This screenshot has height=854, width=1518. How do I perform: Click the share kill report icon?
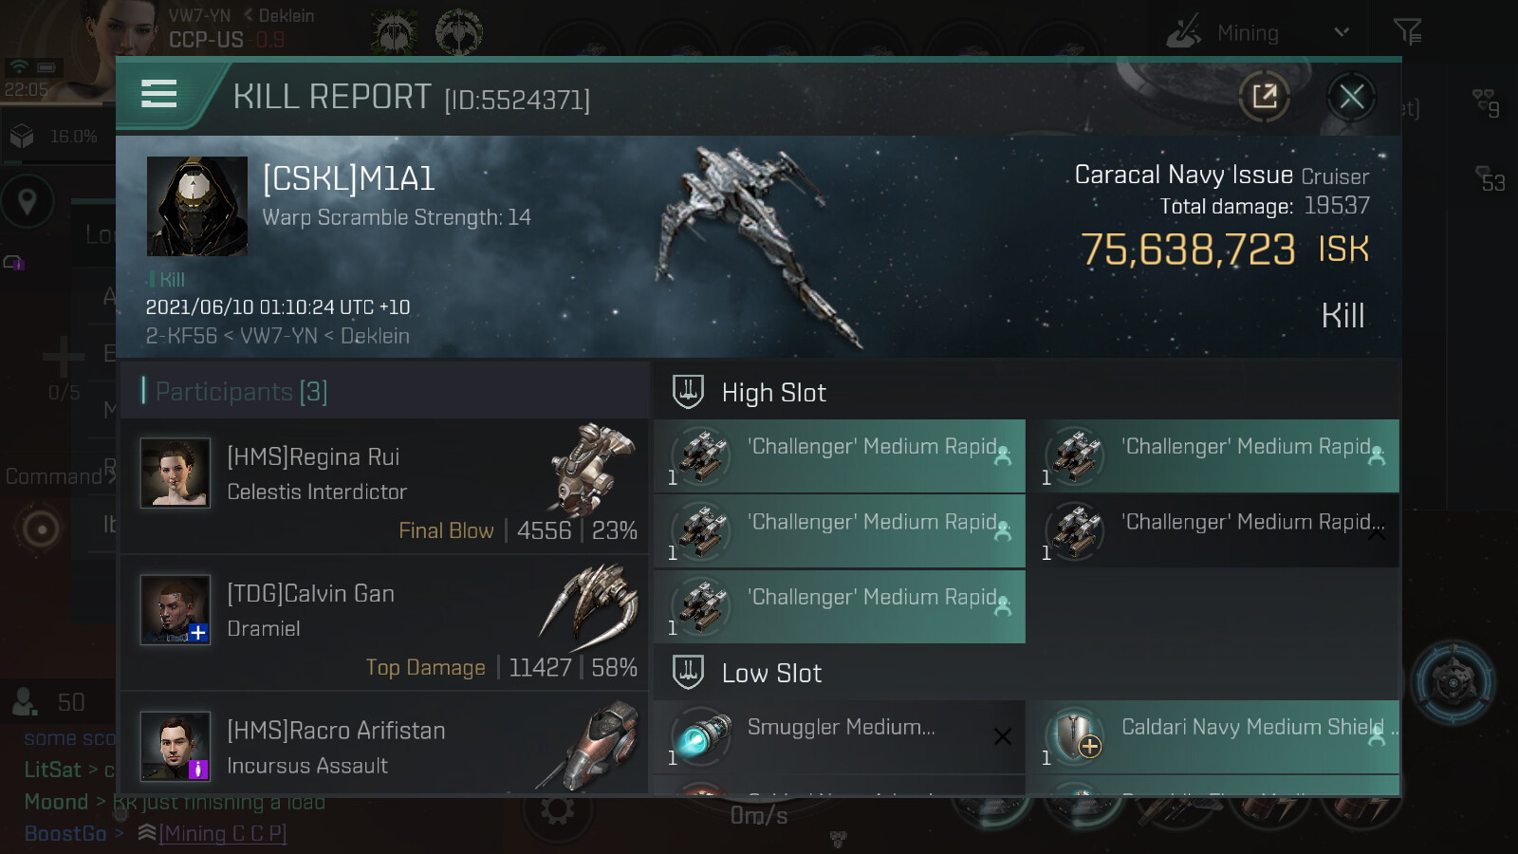[1265, 96]
